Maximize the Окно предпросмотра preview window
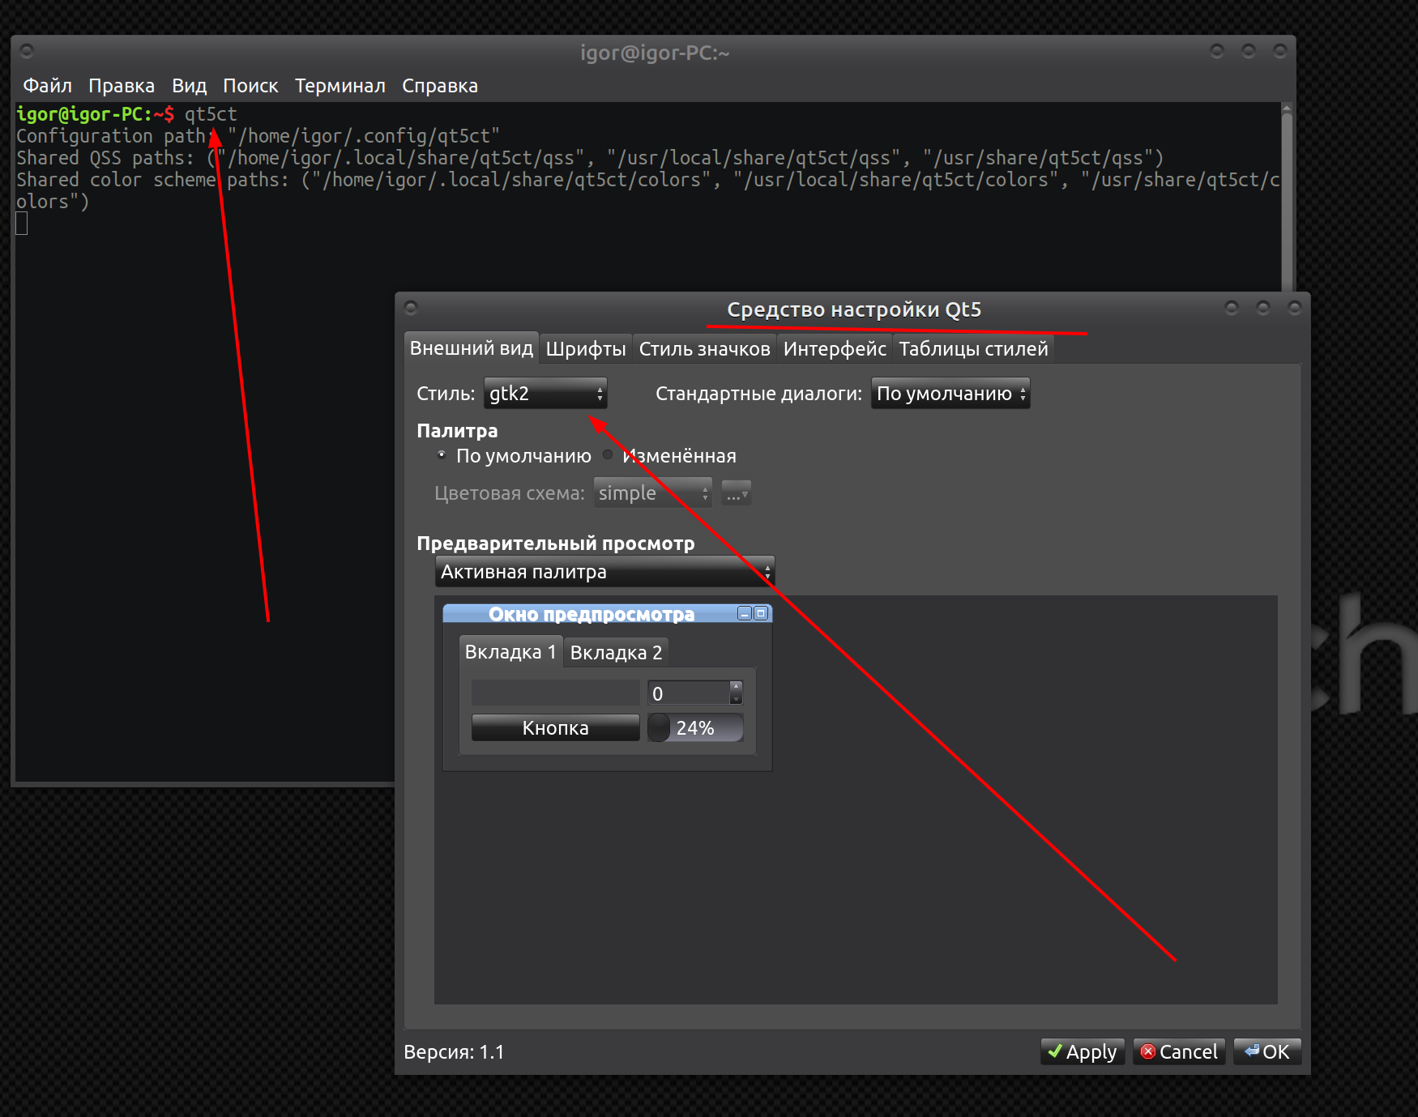Viewport: 1418px width, 1117px height. coord(760,614)
